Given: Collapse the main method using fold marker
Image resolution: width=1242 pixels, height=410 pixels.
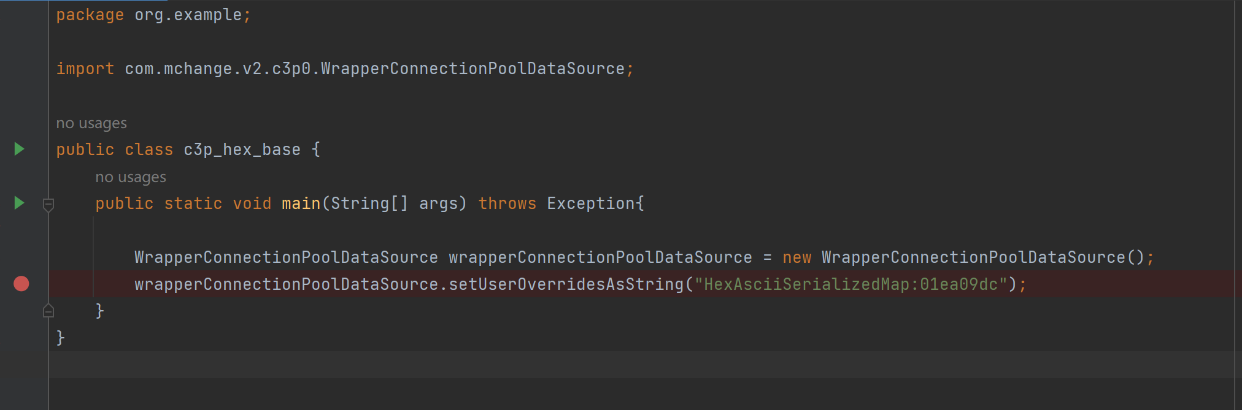Looking at the screenshot, I should 48,204.
